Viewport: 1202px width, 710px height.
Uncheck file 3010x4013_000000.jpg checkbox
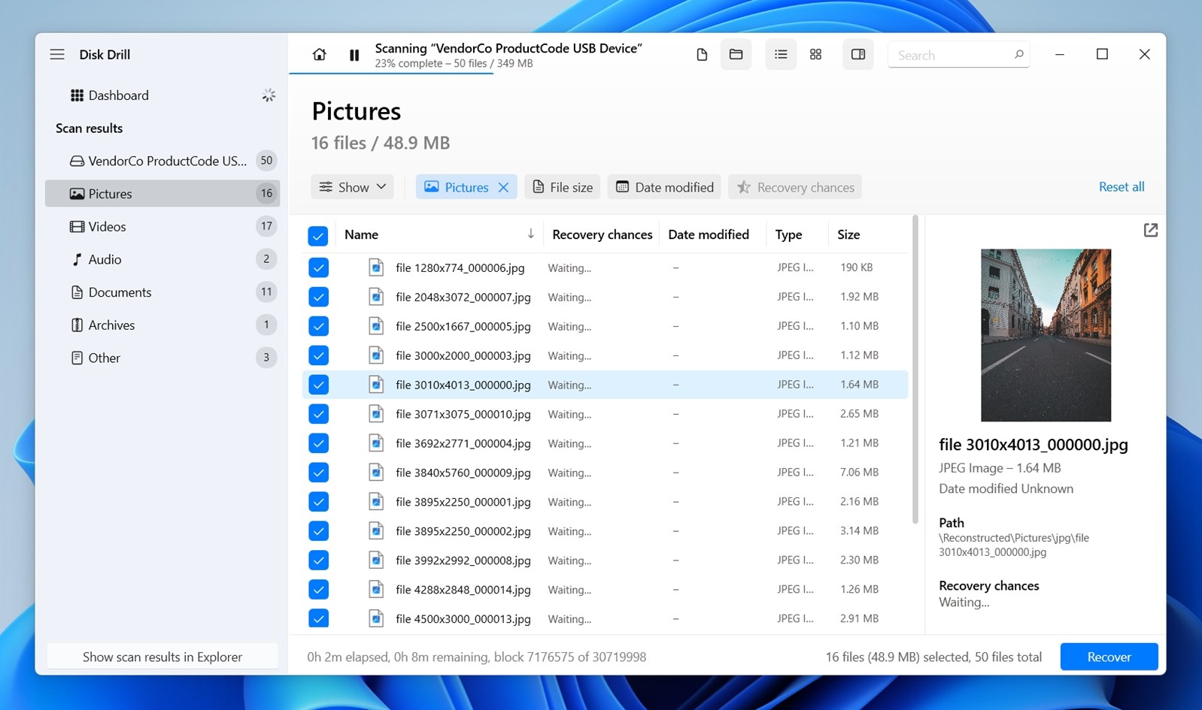click(318, 385)
